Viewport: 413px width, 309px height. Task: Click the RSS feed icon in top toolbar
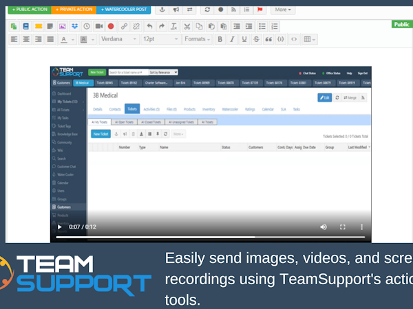click(x=233, y=10)
